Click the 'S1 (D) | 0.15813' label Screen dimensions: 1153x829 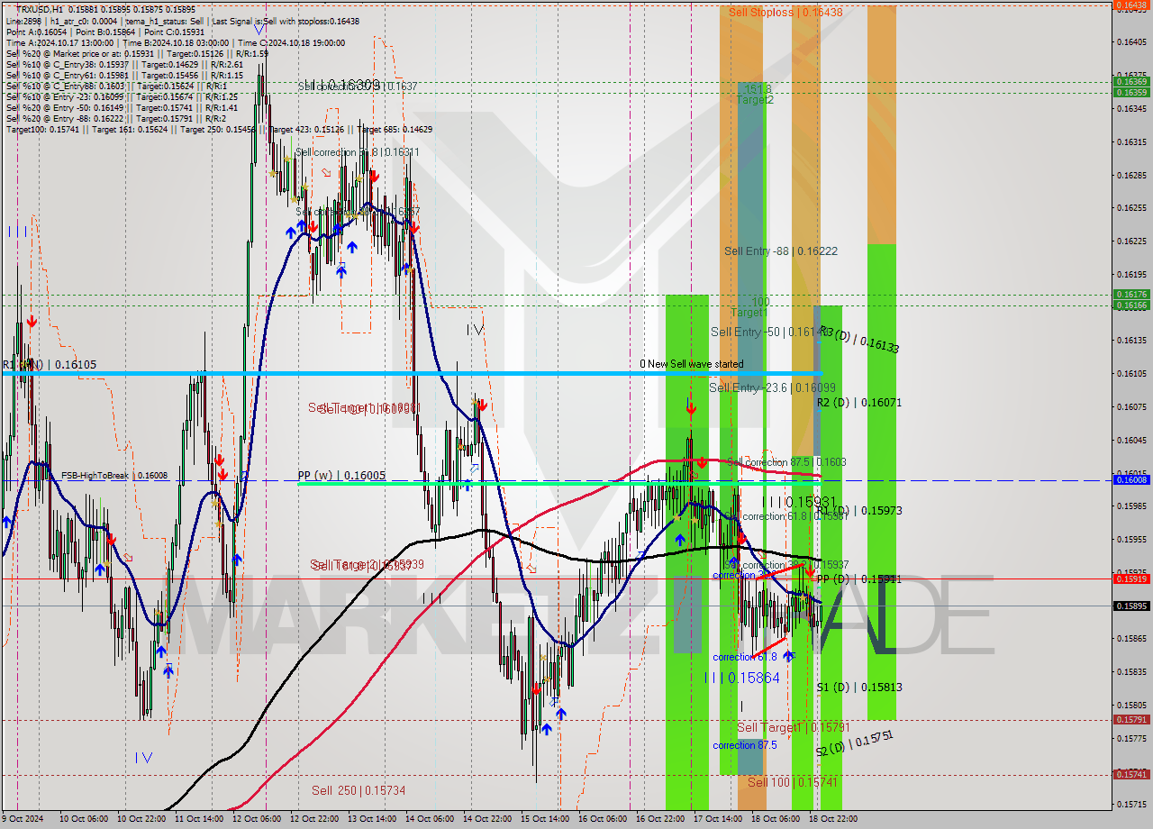pyautogui.click(x=859, y=688)
